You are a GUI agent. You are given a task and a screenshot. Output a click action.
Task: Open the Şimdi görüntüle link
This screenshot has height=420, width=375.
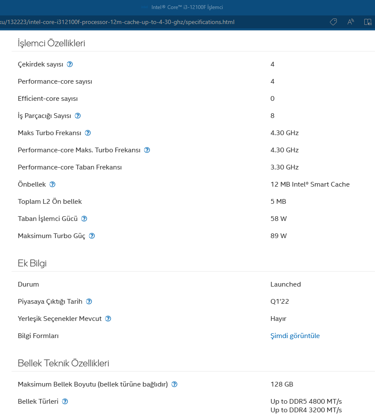(295, 336)
